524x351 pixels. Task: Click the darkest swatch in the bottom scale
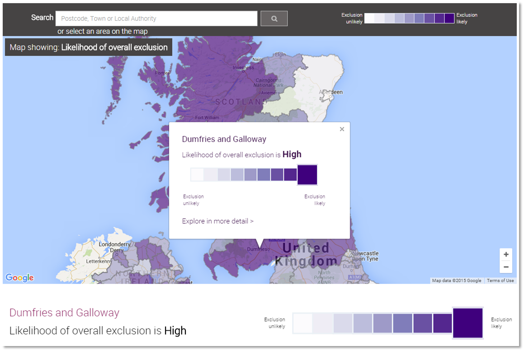tap(467, 323)
